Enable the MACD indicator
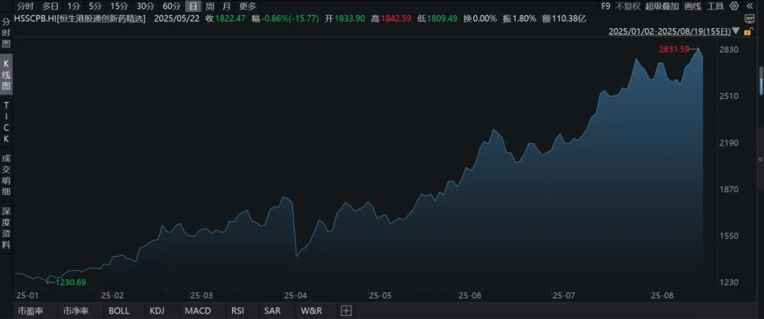 click(197, 311)
